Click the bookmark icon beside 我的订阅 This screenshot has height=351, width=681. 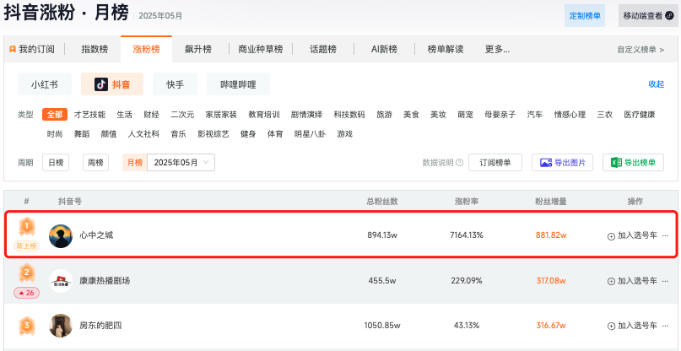(12, 49)
